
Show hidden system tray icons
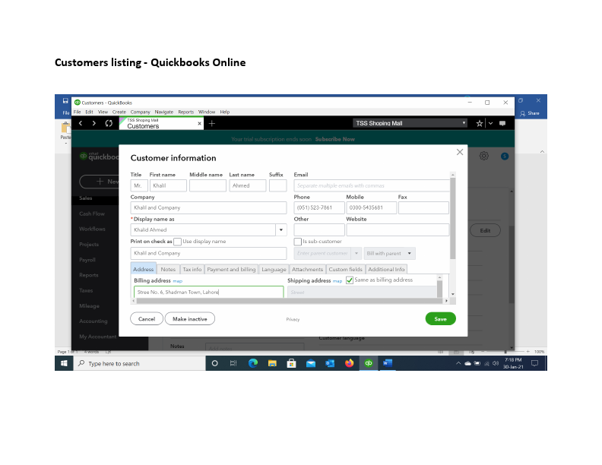pos(458,363)
